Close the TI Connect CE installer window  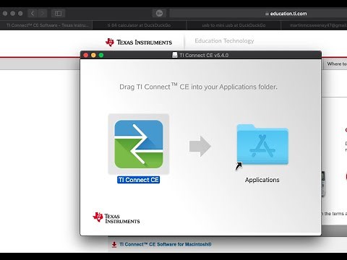[x=86, y=55]
